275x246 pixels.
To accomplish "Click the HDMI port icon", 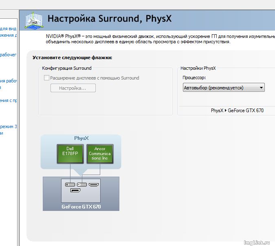I will (94, 184).
